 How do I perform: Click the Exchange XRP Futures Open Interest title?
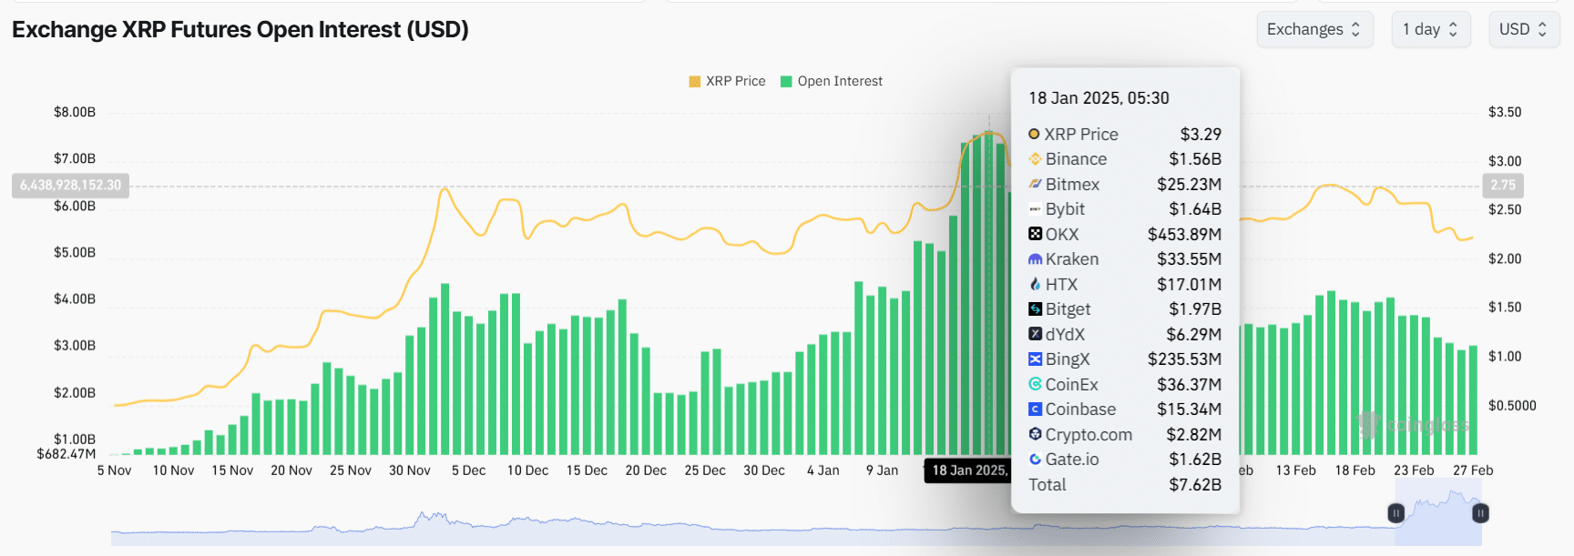tap(240, 30)
